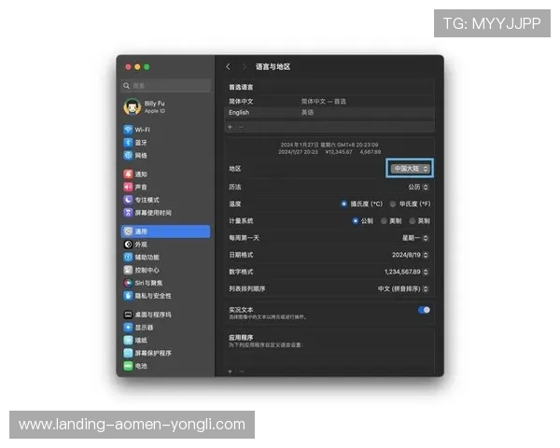560x448 pixels.
Task: Click the Billy Fu avatar
Action: (x=133, y=106)
